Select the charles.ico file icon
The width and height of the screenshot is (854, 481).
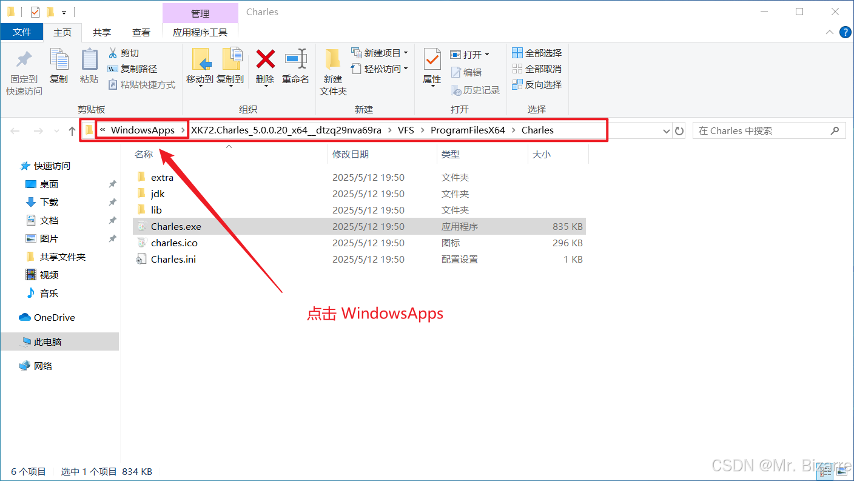coord(141,243)
